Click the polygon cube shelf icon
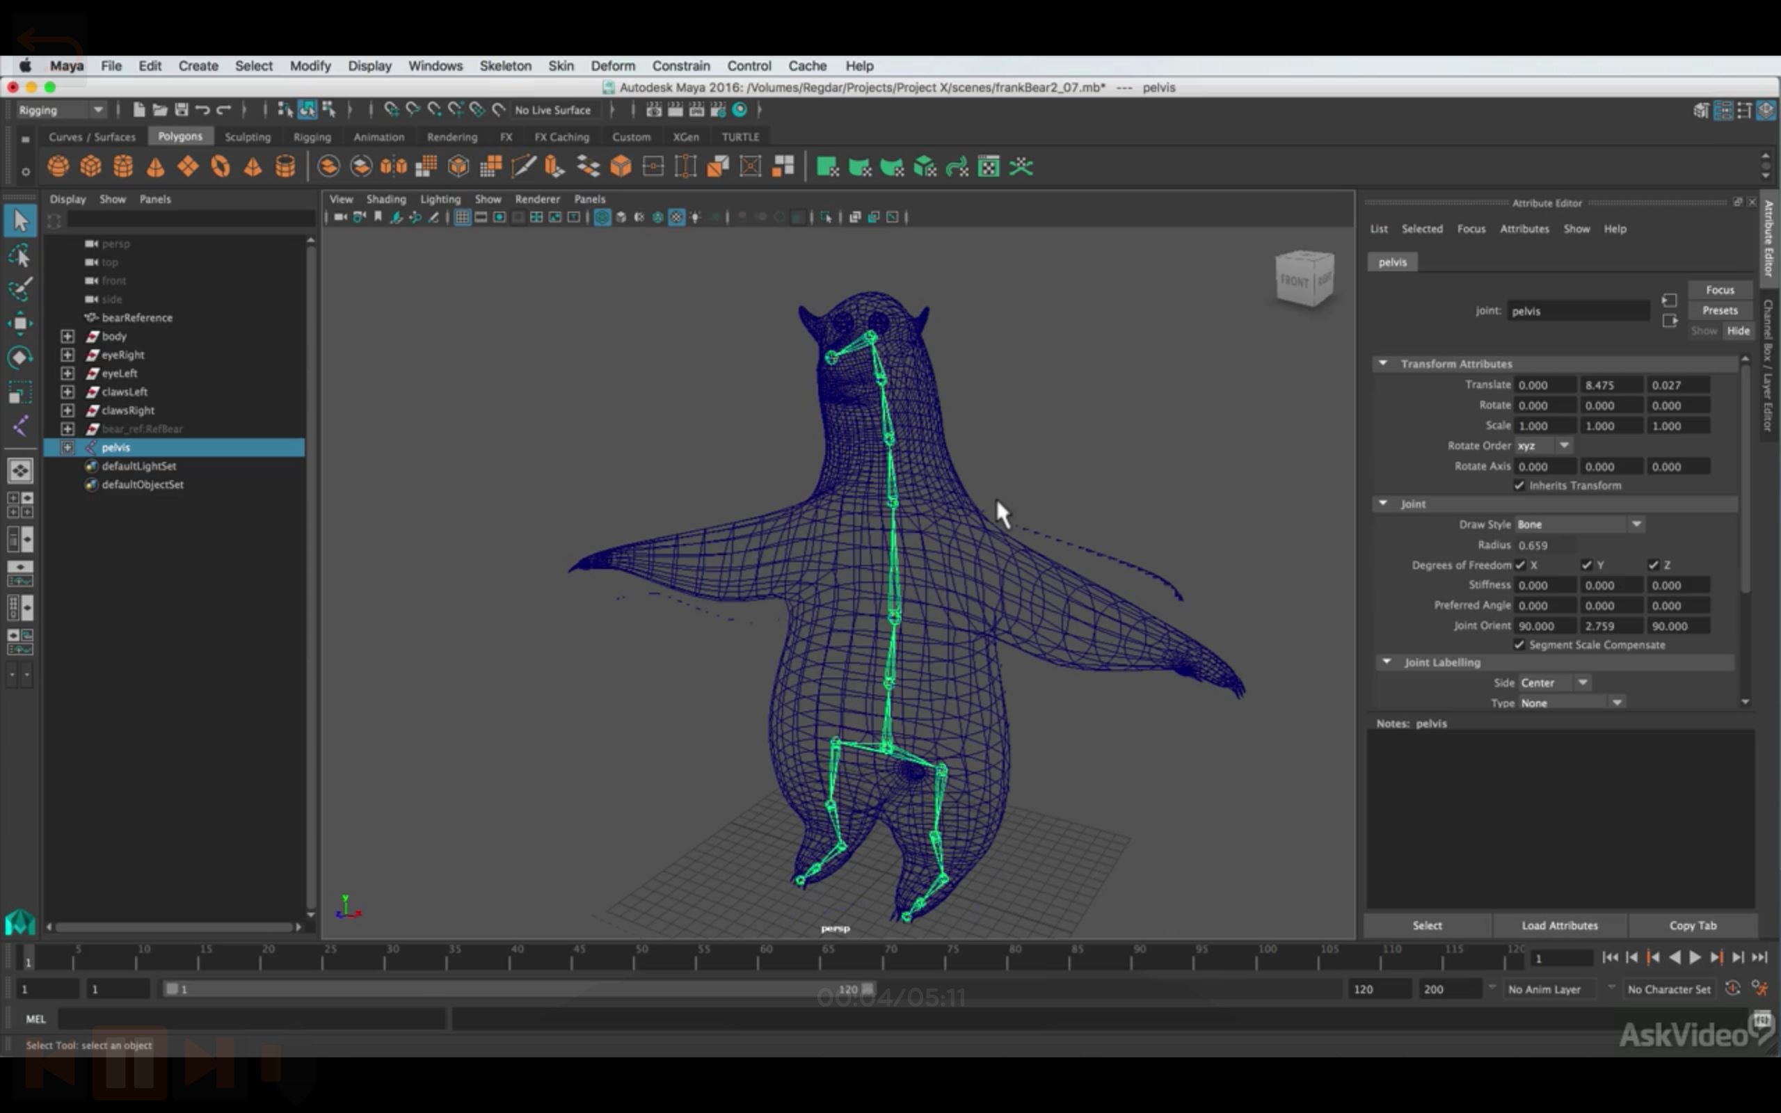Viewport: 1781px width, 1113px height. [x=90, y=167]
